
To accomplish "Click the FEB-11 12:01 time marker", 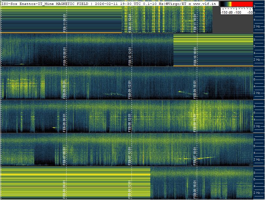I will [130, 23].
